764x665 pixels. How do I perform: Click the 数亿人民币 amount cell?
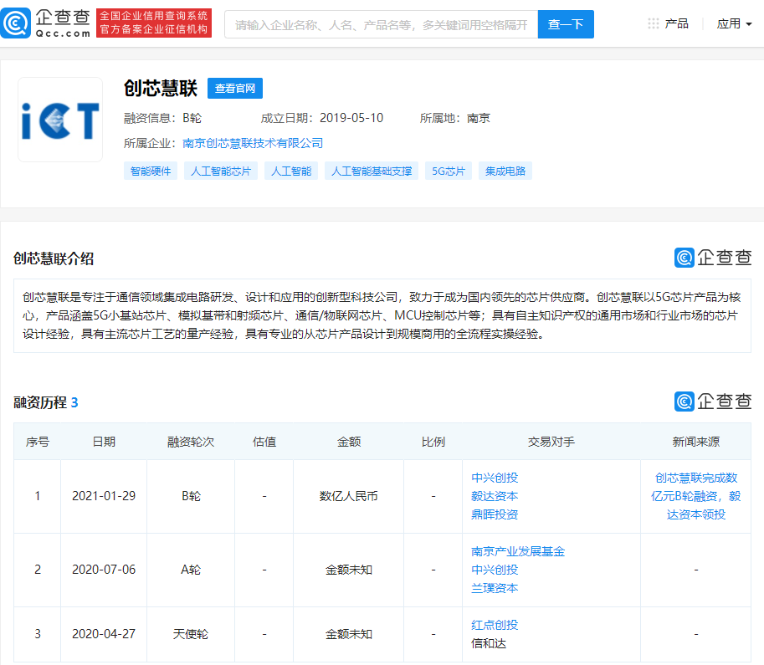coord(348,496)
